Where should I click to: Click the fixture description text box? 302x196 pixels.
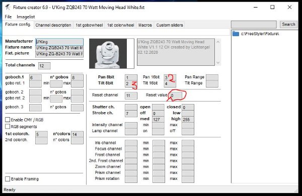176,52
